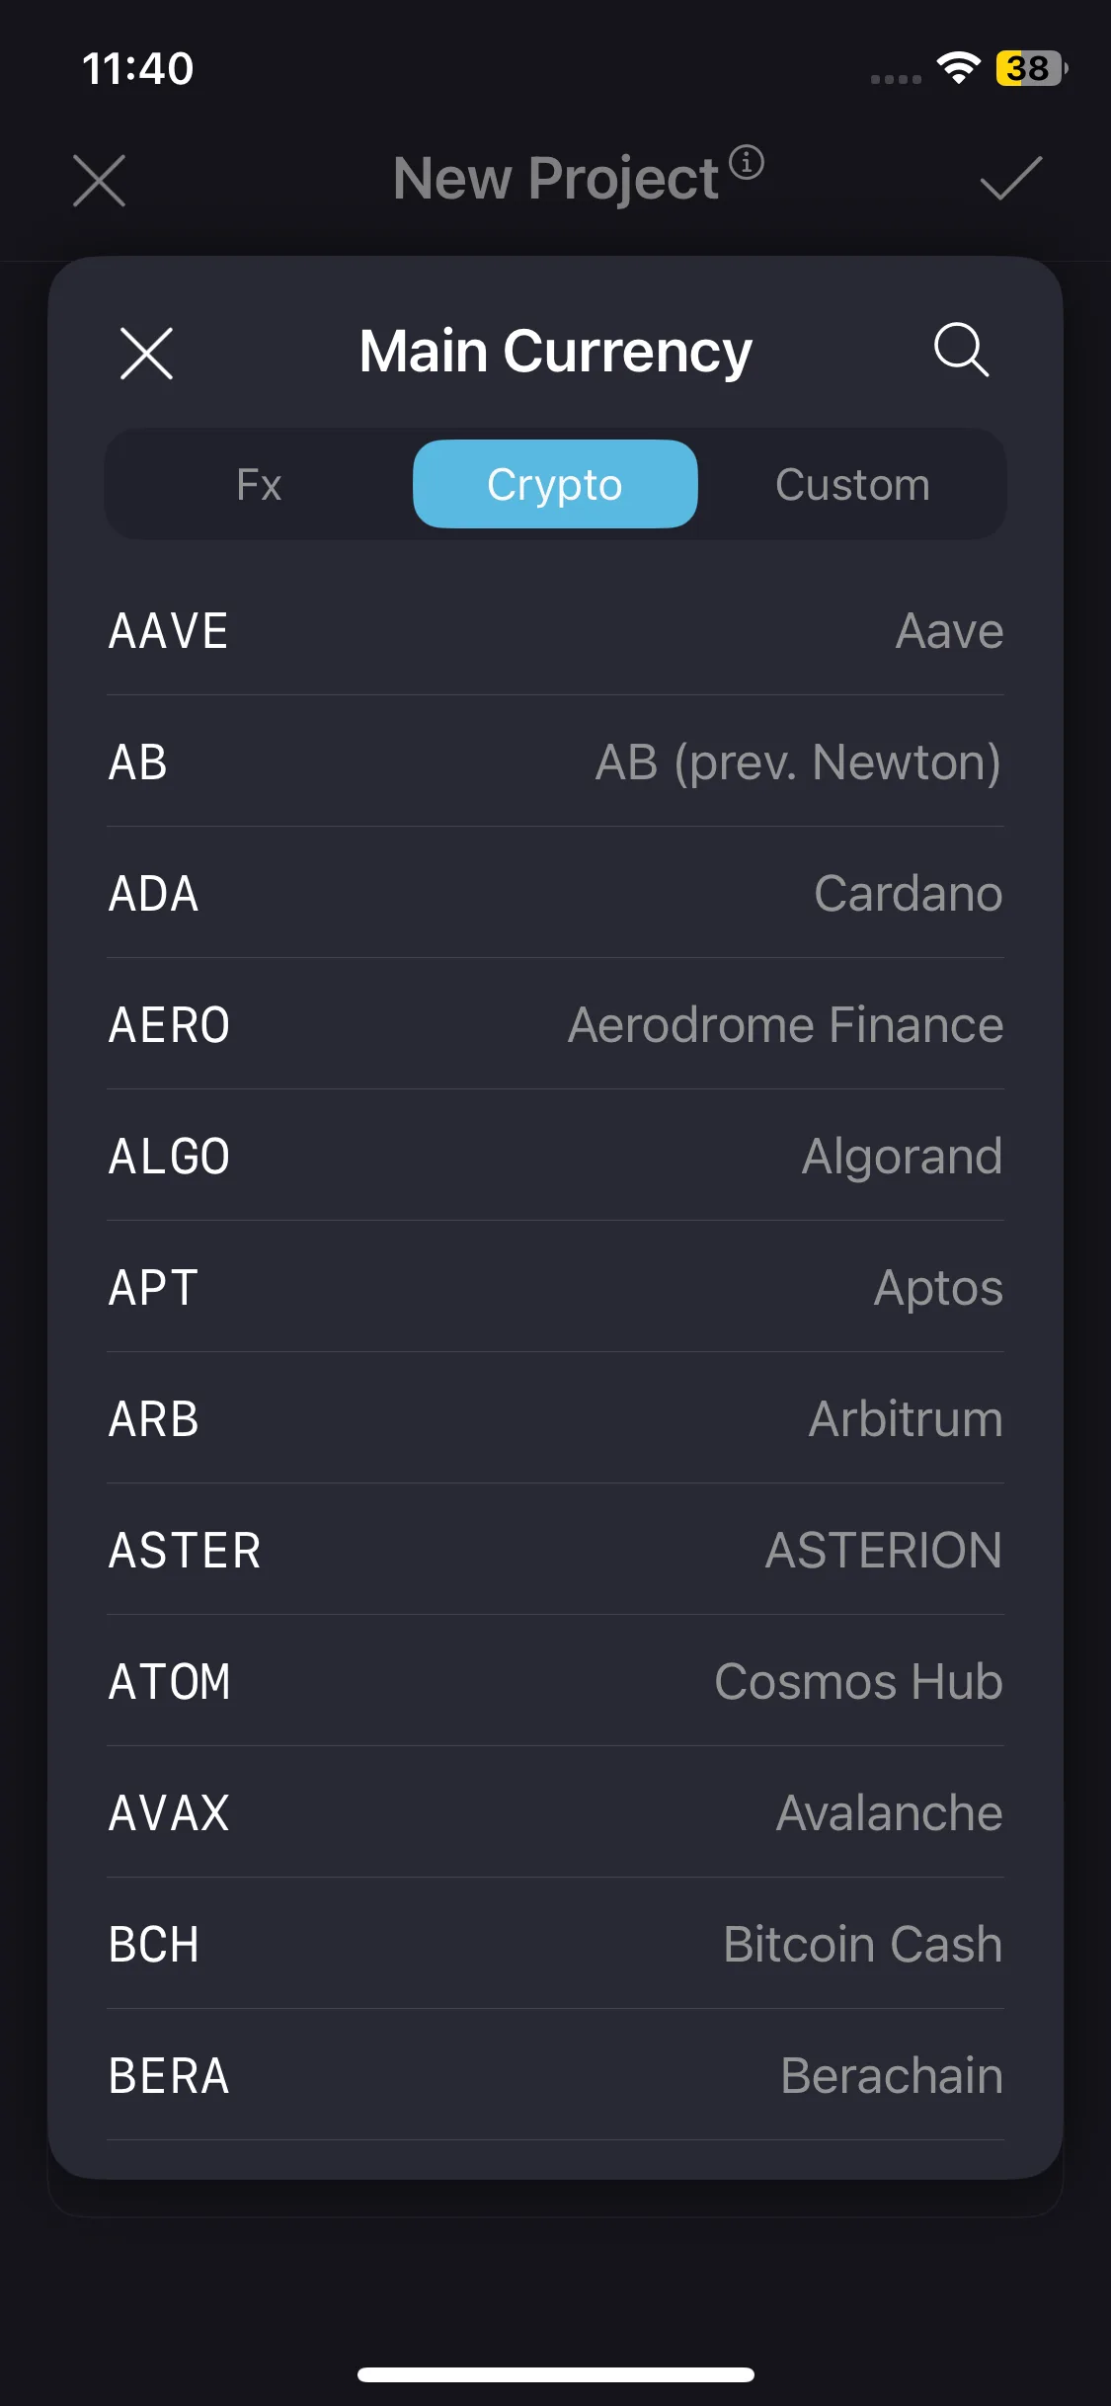Select ALGO Algorand entry
This screenshot has height=2406, width=1111.
pos(555,1157)
